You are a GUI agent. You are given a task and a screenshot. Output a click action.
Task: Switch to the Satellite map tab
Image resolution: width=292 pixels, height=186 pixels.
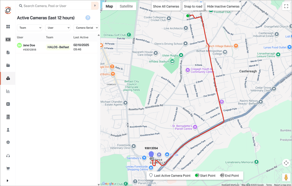(126, 6)
